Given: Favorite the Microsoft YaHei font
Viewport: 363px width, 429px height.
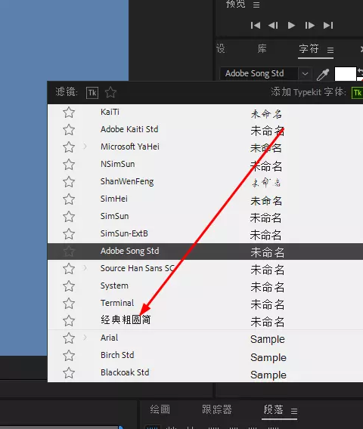Looking at the screenshot, I should tap(69, 147).
